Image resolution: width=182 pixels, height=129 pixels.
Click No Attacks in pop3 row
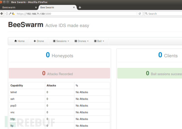pos(82,106)
